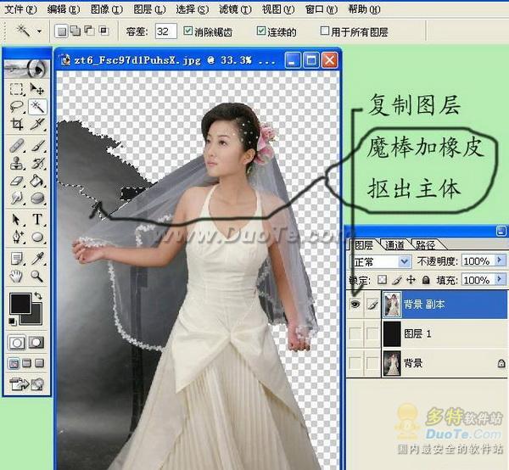Select the Healing Brush tool
509x470 pixels.
[x=16, y=146]
